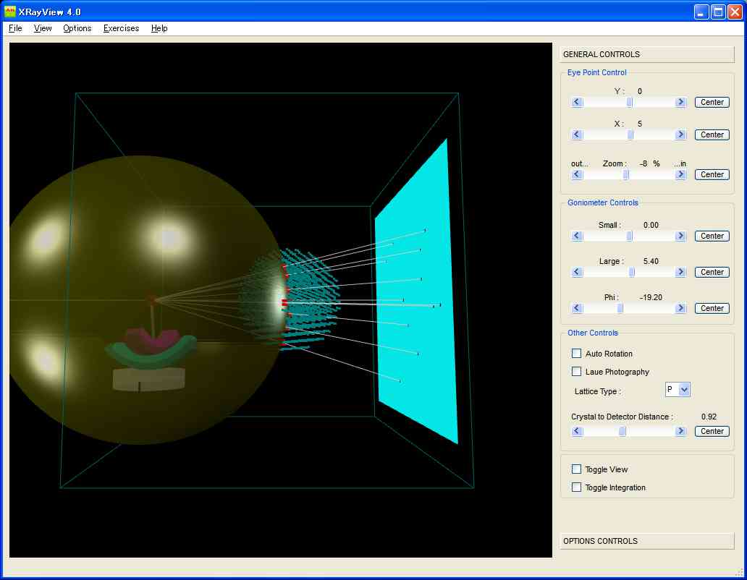Expand the OPTIONS CONTROLS panel
This screenshot has width=747, height=580.
(646, 541)
